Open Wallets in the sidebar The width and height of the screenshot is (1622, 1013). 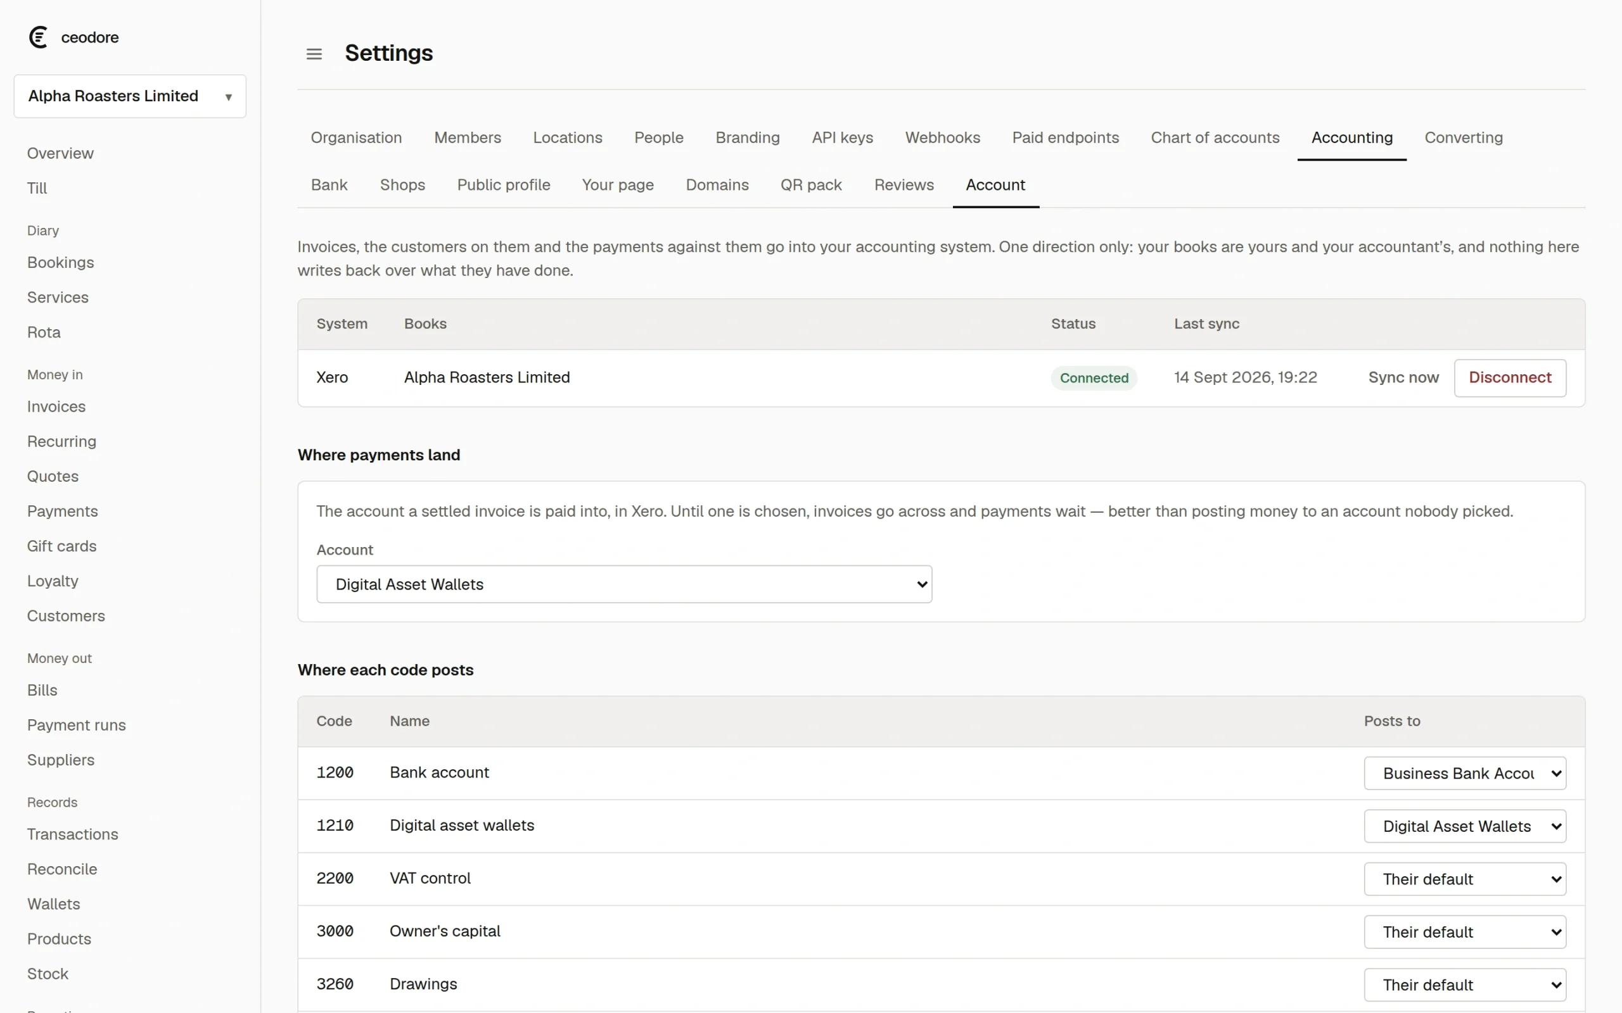click(x=54, y=904)
